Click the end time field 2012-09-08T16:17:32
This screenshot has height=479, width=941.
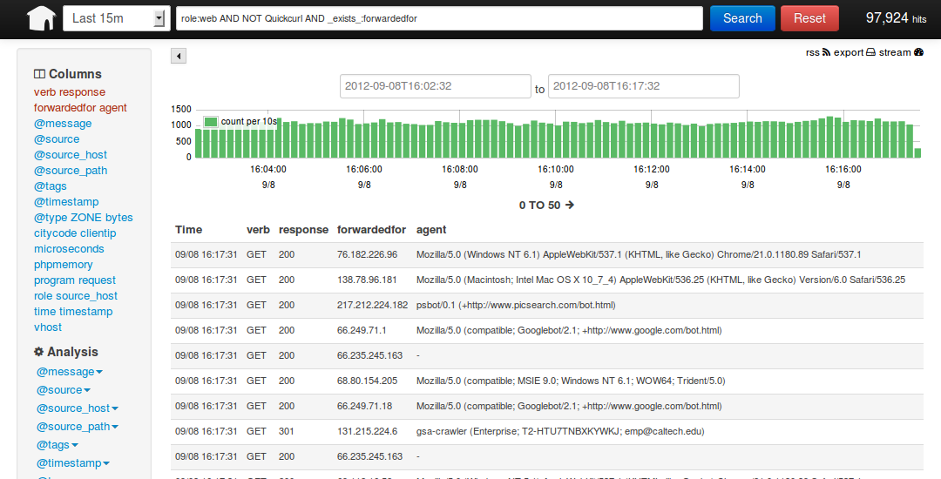coord(643,85)
